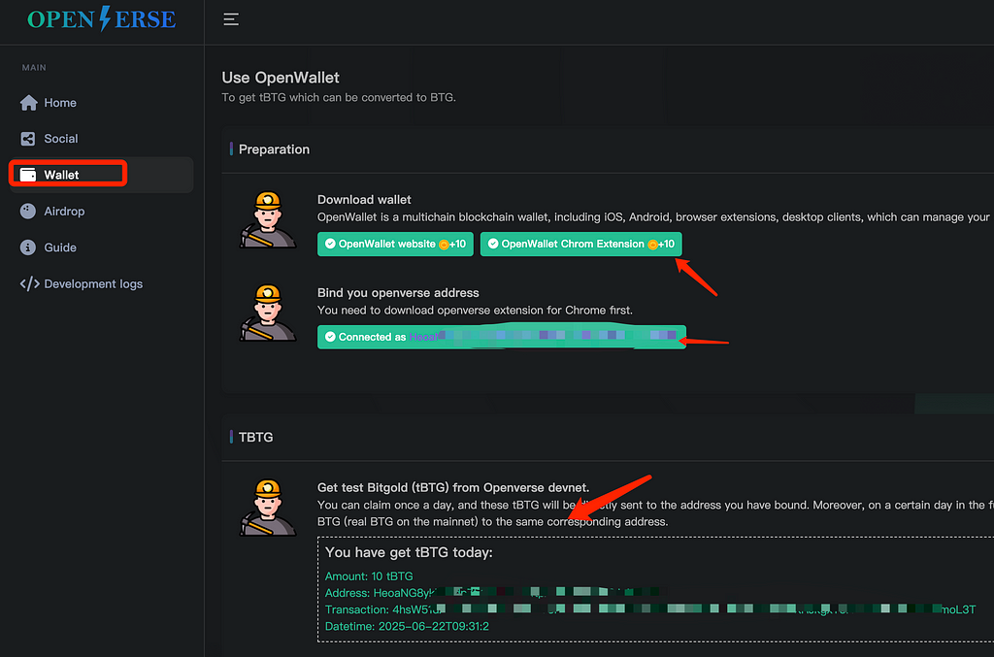Image resolution: width=994 pixels, height=657 pixels.
Task: Click the Download wallet miner avatar
Action: coord(268,220)
